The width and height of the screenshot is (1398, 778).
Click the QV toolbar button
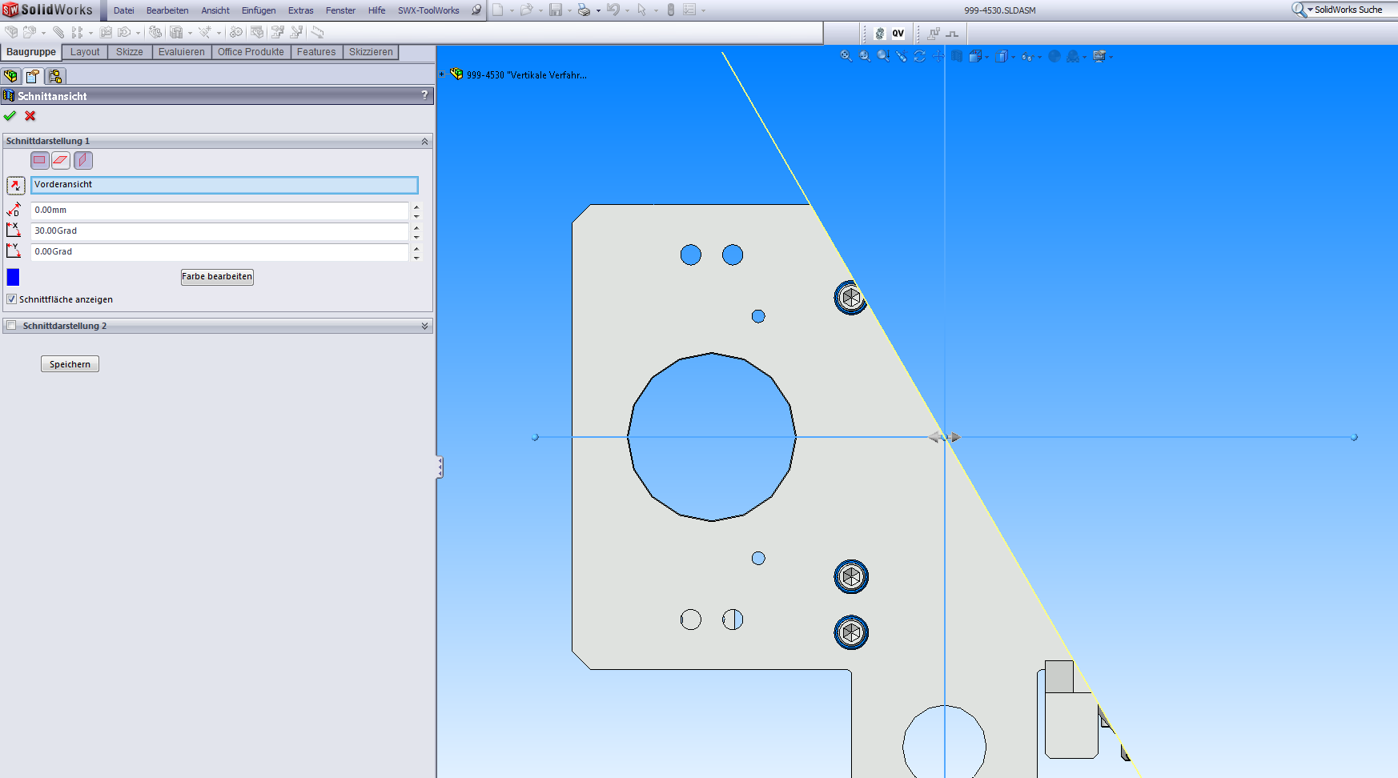point(898,34)
